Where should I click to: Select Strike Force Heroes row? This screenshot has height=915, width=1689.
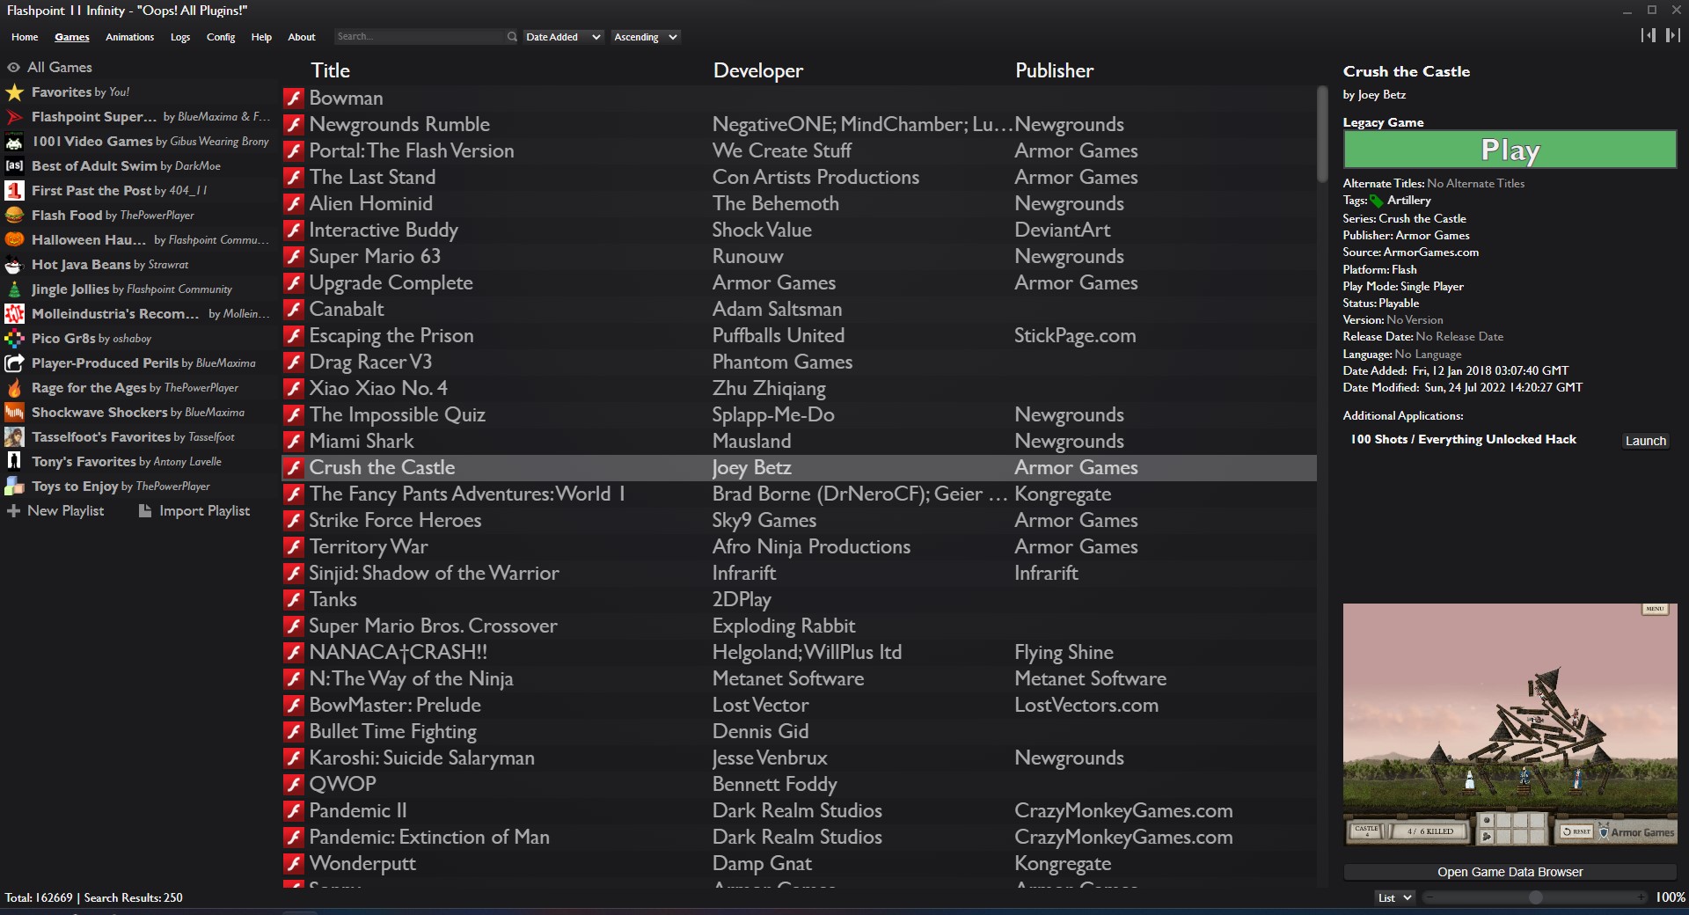point(799,521)
